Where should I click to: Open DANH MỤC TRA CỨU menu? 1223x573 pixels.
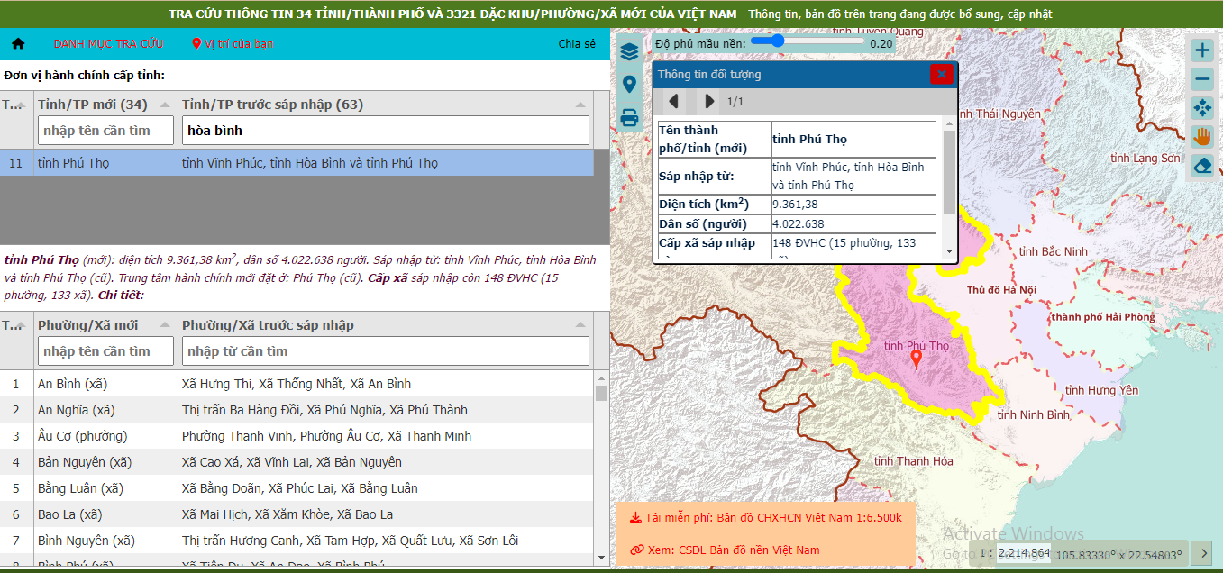click(108, 43)
